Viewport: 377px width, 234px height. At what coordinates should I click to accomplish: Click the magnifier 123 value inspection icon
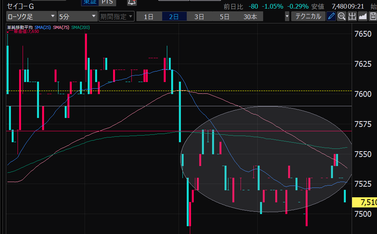pos(342,16)
